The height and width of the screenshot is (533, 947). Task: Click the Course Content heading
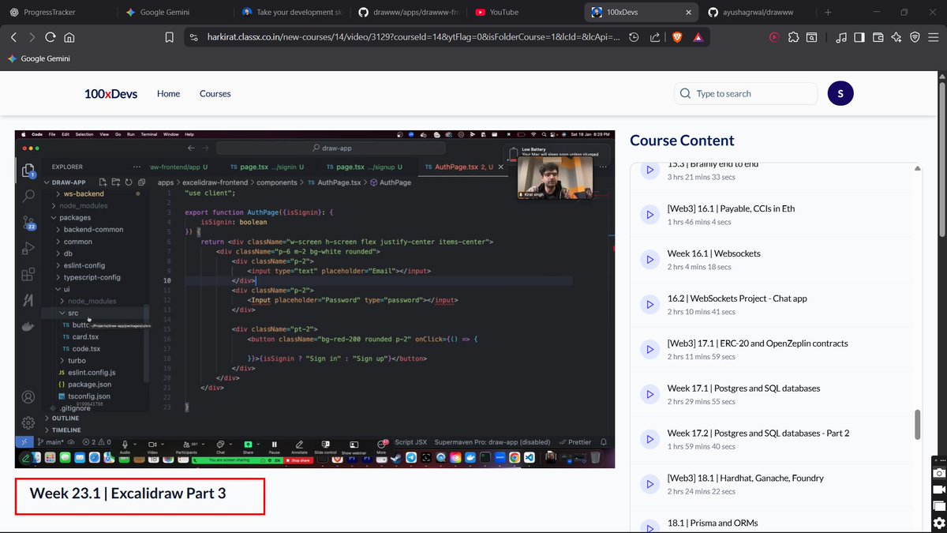pyautogui.click(x=682, y=141)
